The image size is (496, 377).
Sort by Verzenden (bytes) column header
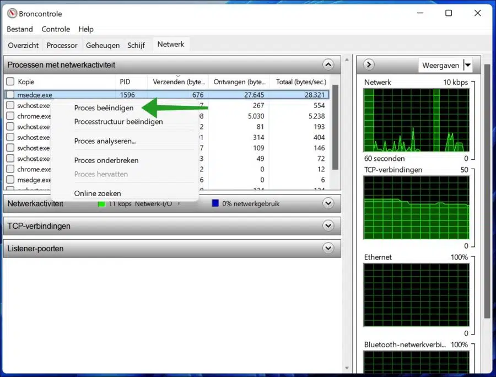pos(178,82)
